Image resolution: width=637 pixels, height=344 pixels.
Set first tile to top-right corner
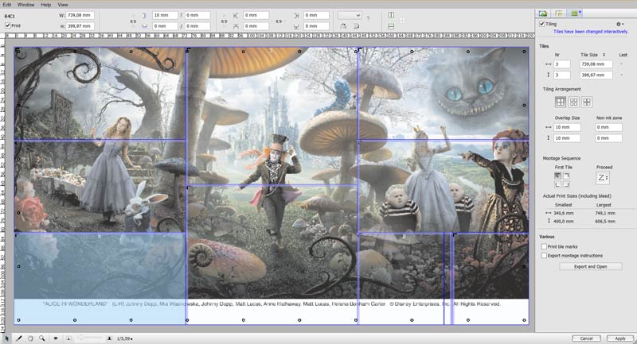(566, 176)
